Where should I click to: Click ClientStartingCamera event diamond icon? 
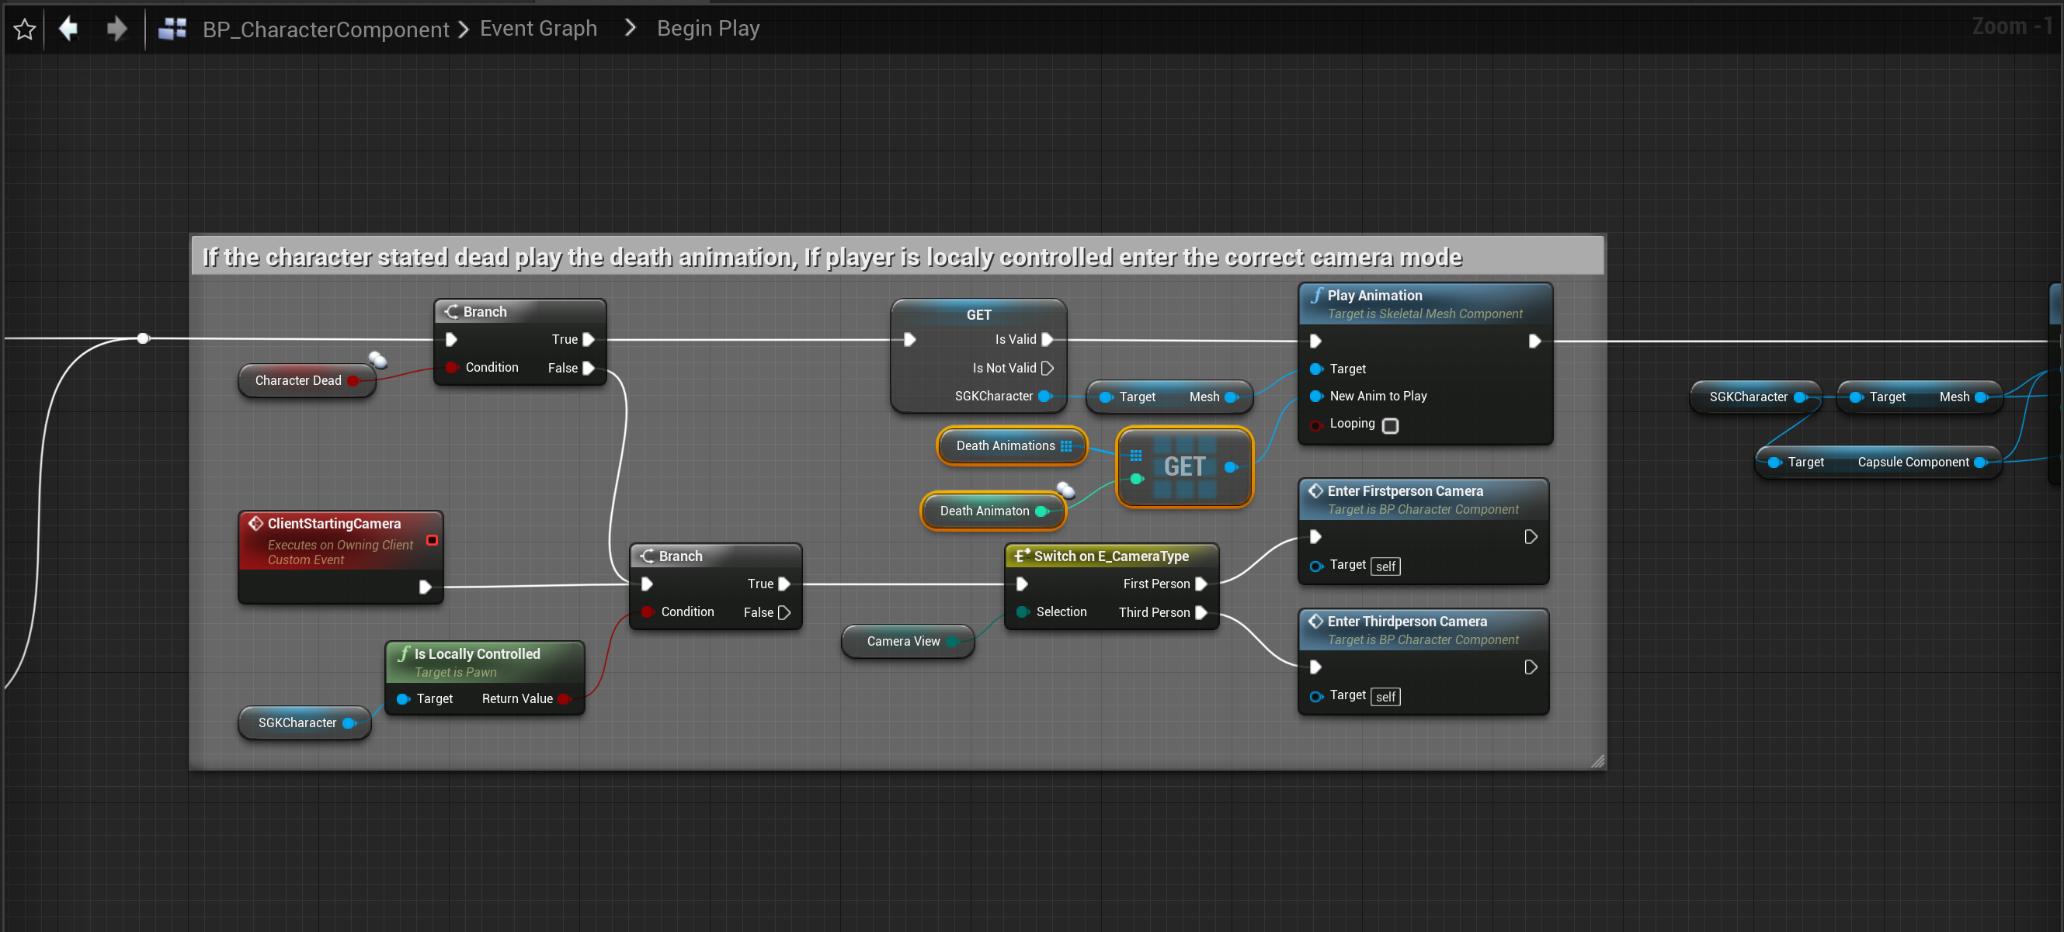click(x=255, y=523)
